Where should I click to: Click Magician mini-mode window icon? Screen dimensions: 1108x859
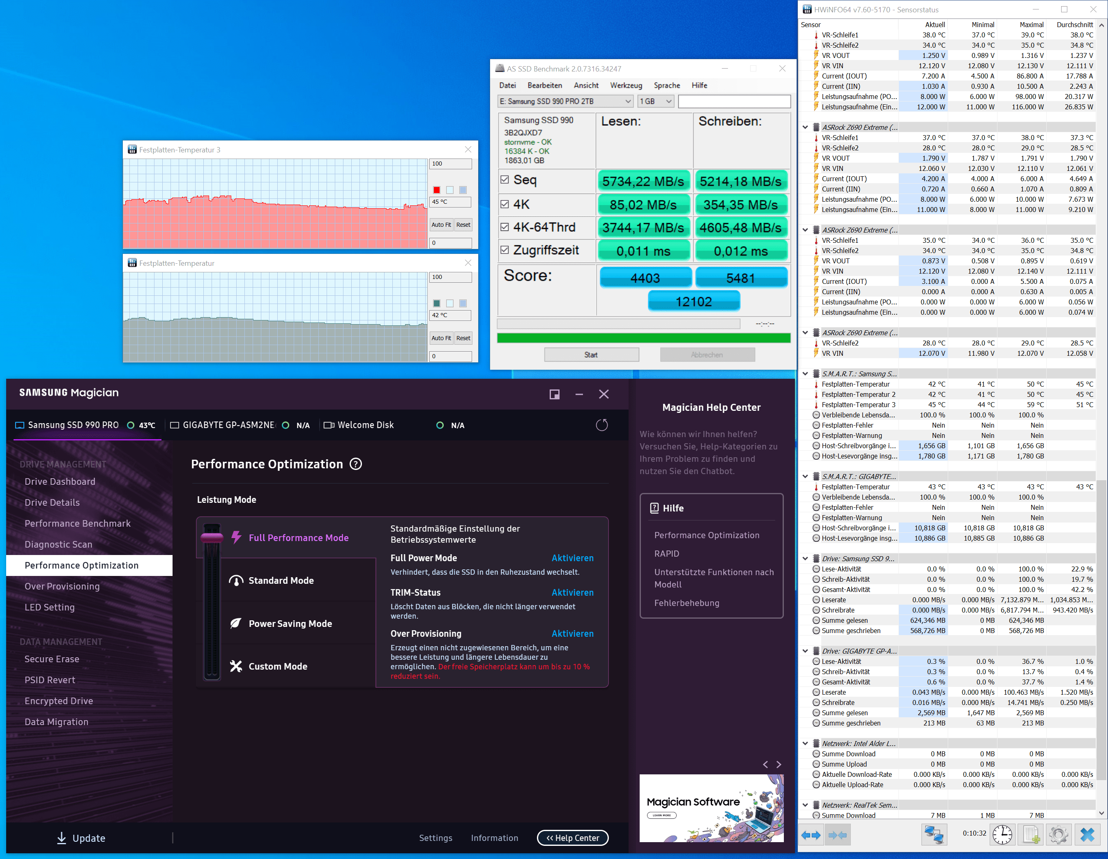point(555,394)
